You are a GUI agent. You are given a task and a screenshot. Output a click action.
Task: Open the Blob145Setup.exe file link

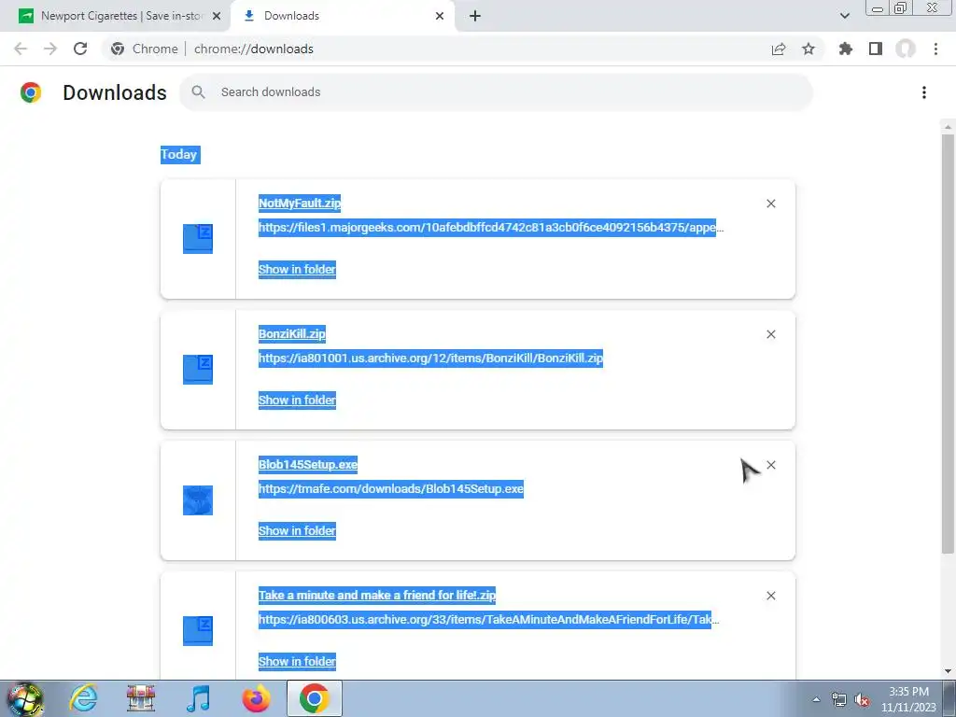click(x=308, y=464)
